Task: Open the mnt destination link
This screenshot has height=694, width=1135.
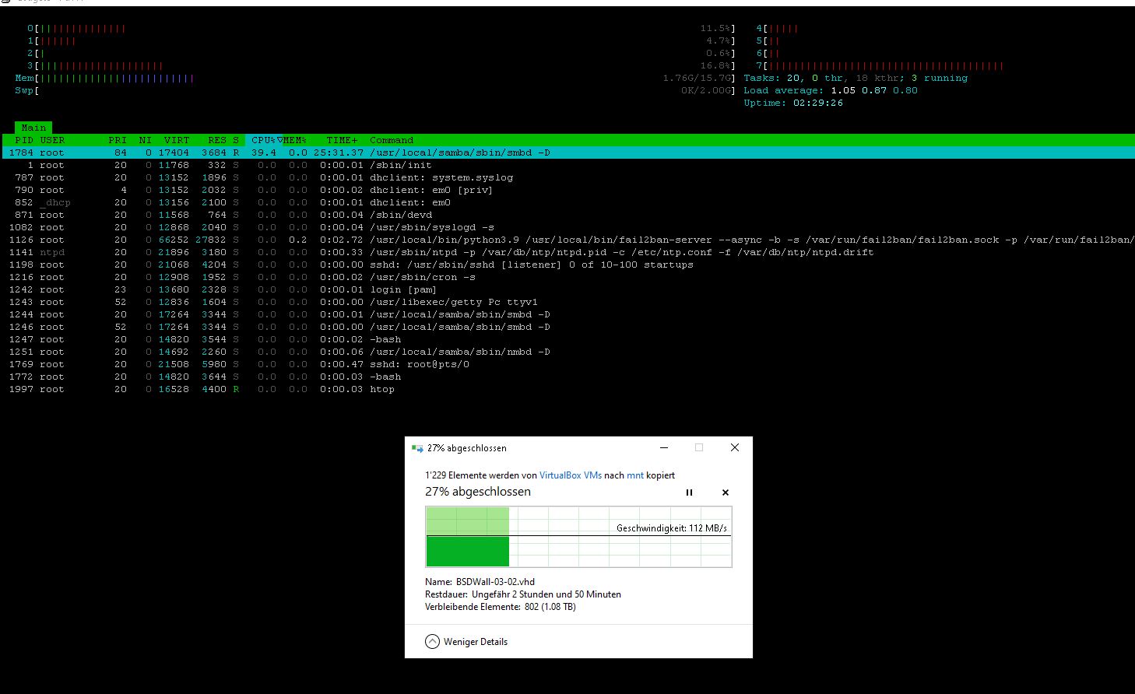Action: click(635, 475)
